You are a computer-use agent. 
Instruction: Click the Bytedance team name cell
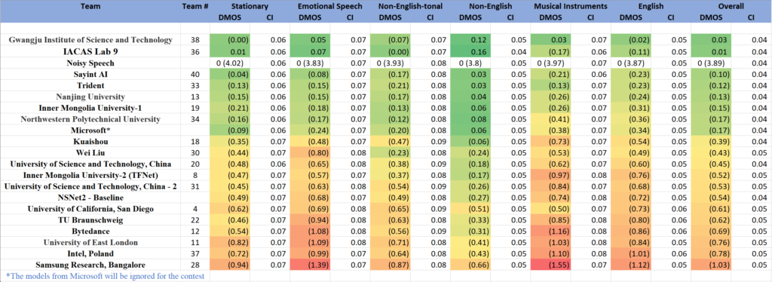pos(90,231)
